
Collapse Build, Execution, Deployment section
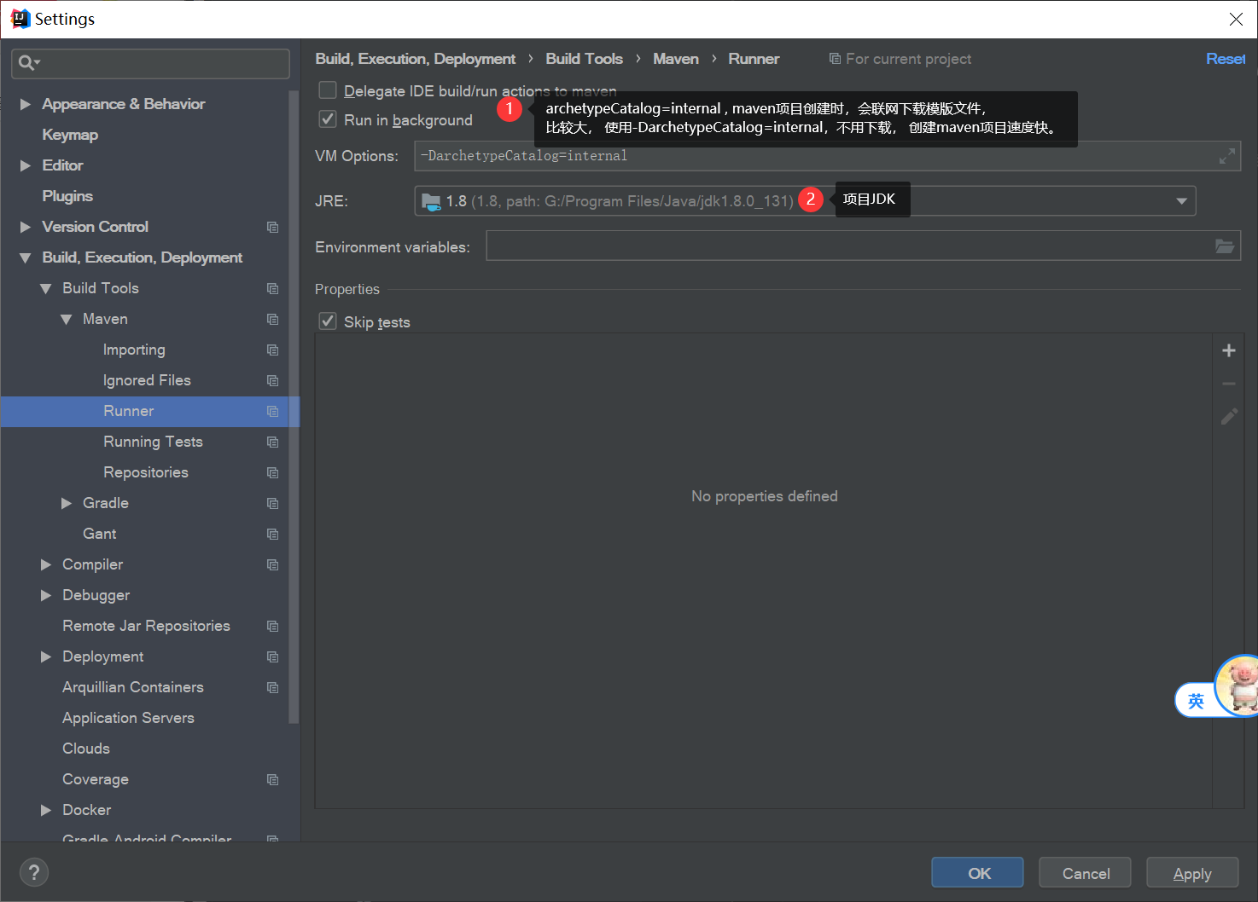click(26, 257)
